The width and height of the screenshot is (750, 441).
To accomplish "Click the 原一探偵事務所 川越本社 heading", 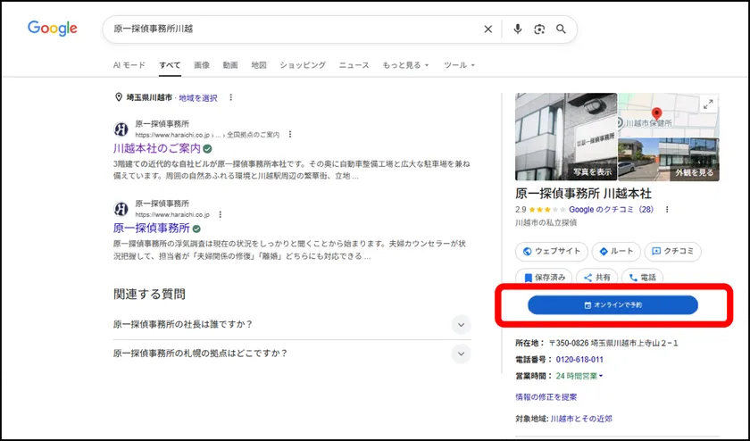I will tap(583, 194).
